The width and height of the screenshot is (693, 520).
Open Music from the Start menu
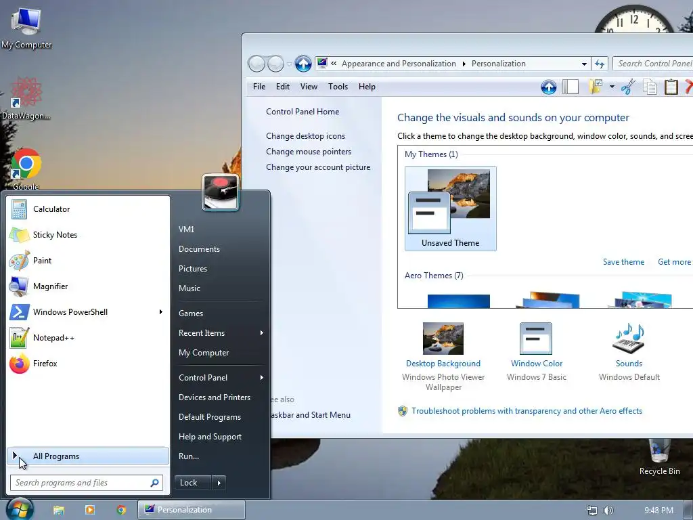[189, 288]
